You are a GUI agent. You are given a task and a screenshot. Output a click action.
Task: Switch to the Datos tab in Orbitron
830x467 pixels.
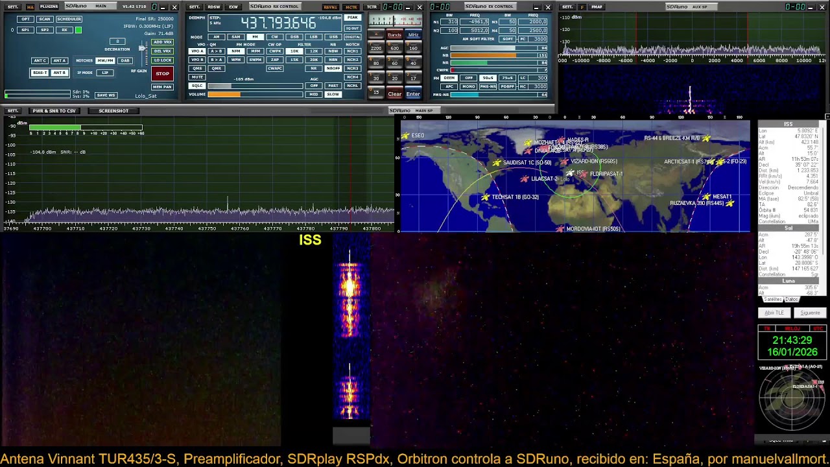[x=791, y=300]
